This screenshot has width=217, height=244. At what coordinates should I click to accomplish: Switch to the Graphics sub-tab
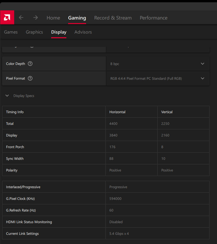pyautogui.click(x=34, y=32)
